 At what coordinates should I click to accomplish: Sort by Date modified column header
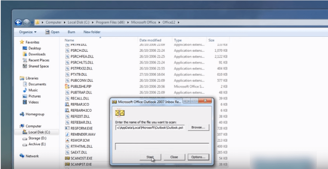tap(150, 40)
